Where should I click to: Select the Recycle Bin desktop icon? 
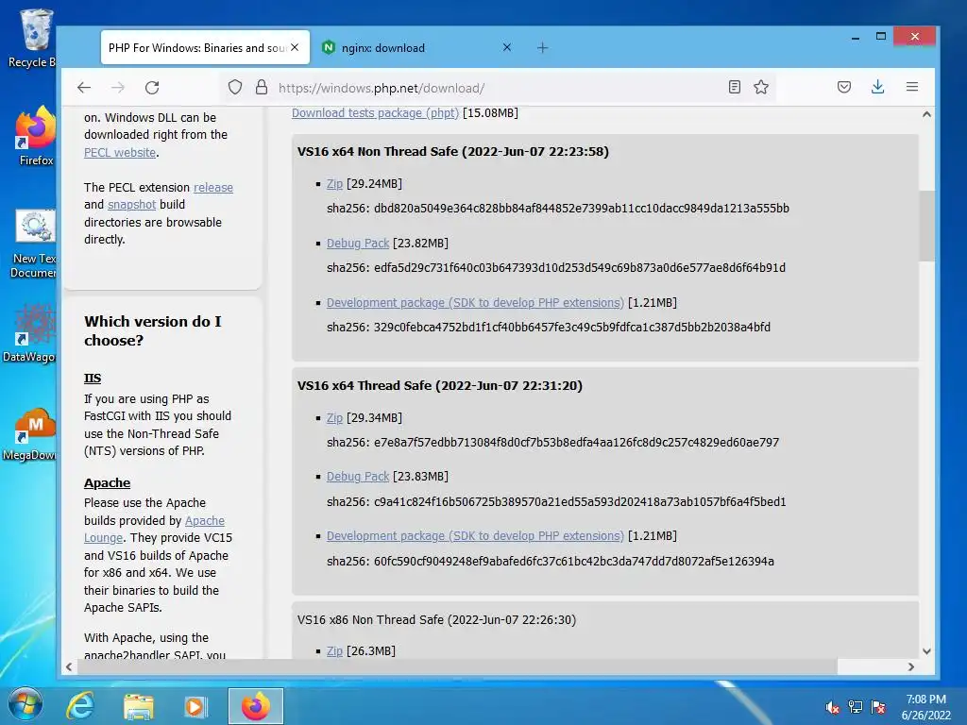(x=32, y=38)
